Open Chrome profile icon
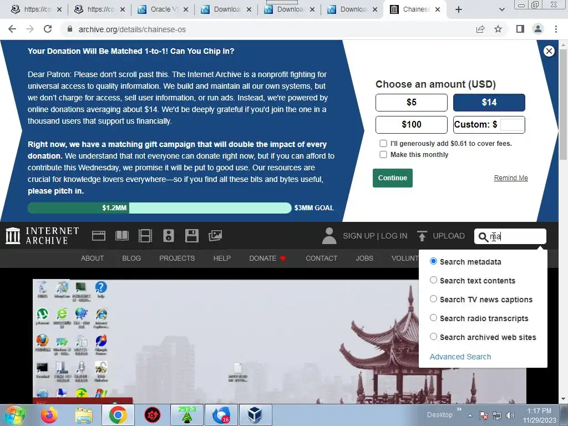This screenshot has height=426, width=568. pos(538,29)
